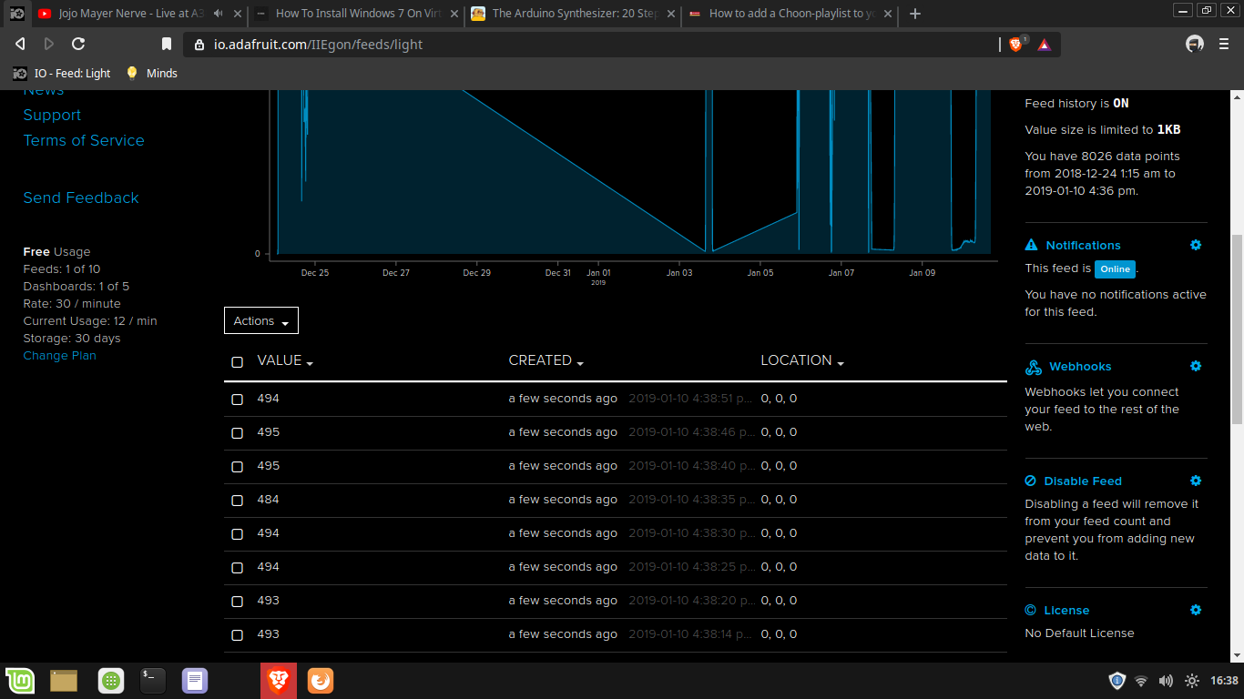Click Send Feedback in the sidebar
1244x699 pixels.
81,198
